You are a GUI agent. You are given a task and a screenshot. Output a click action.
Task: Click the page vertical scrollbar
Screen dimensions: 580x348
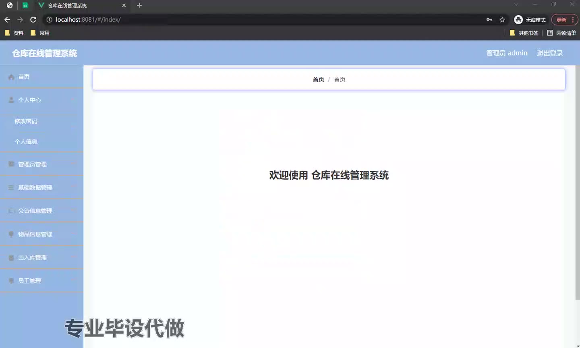[x=578, y=182]
